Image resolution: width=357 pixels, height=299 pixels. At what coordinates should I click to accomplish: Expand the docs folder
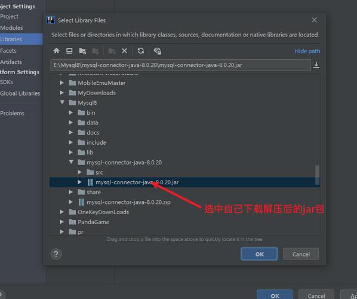click(x=71, y=132)
